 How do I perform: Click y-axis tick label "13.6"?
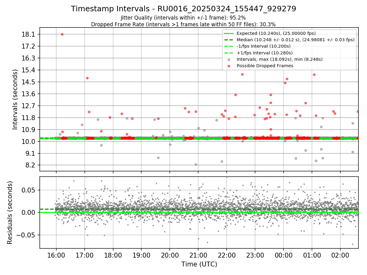(28, 94)
